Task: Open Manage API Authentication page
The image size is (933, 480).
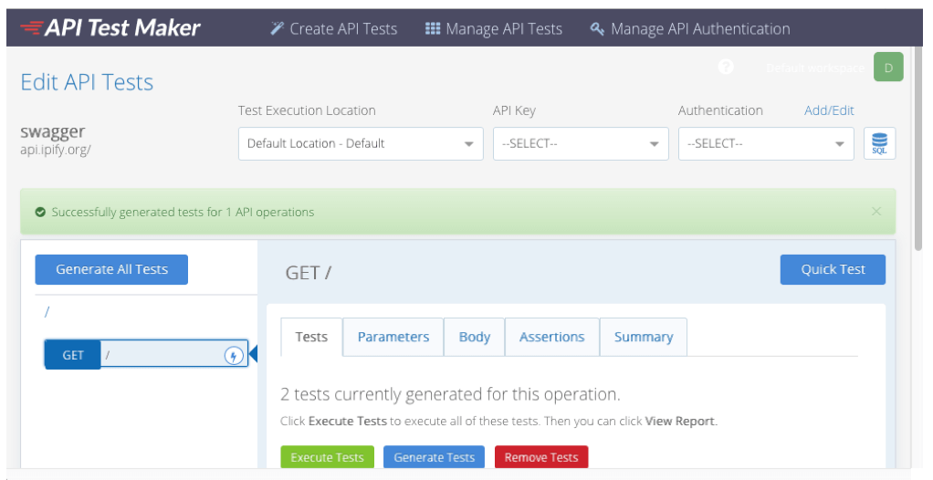Action: tap(690, 29)
